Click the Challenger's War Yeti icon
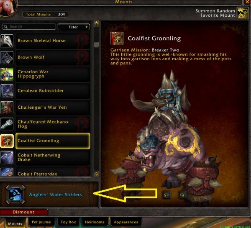Screen dimensions: 251x228 (7, 108)
